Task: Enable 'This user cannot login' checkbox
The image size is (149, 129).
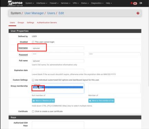Action: point(33,42)
